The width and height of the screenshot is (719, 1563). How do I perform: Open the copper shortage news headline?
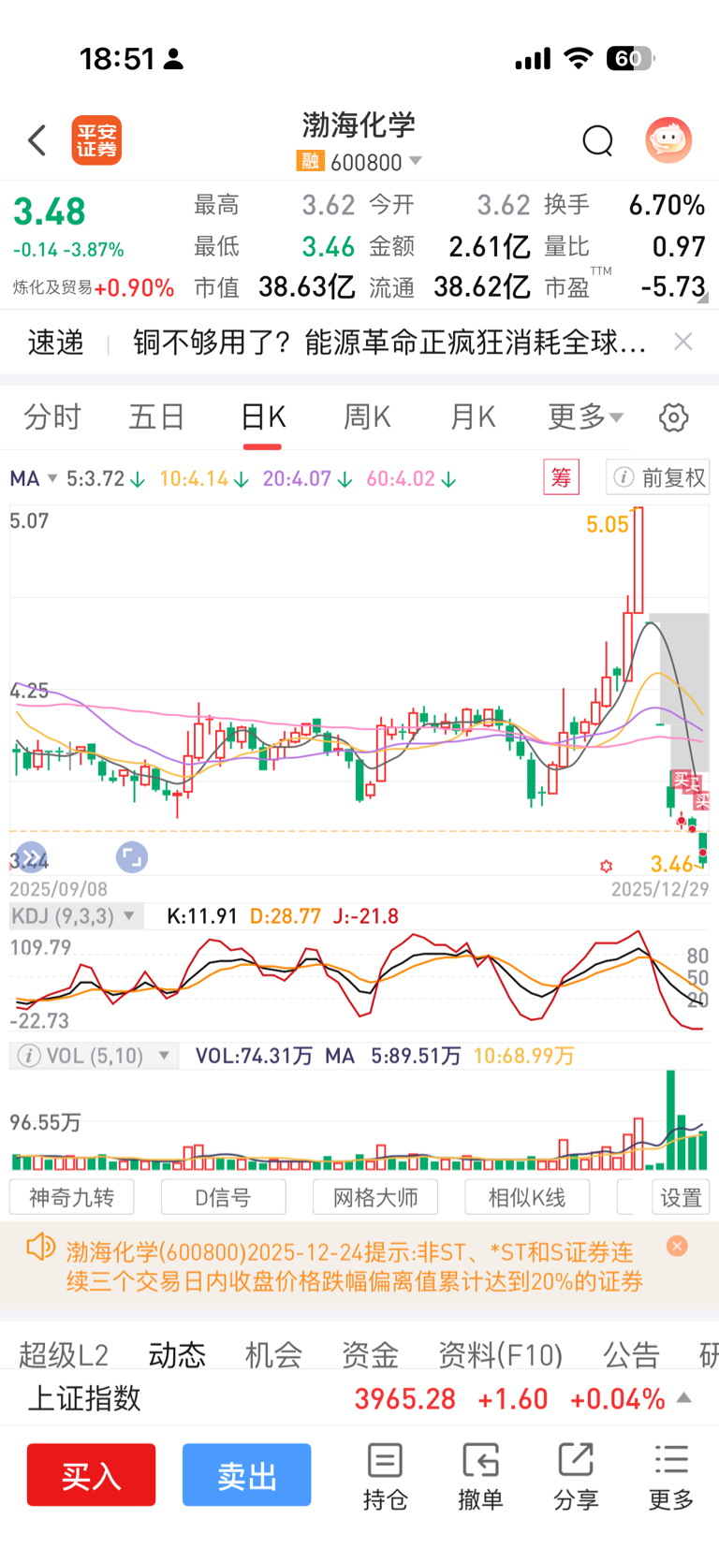[x=389, y=343]
